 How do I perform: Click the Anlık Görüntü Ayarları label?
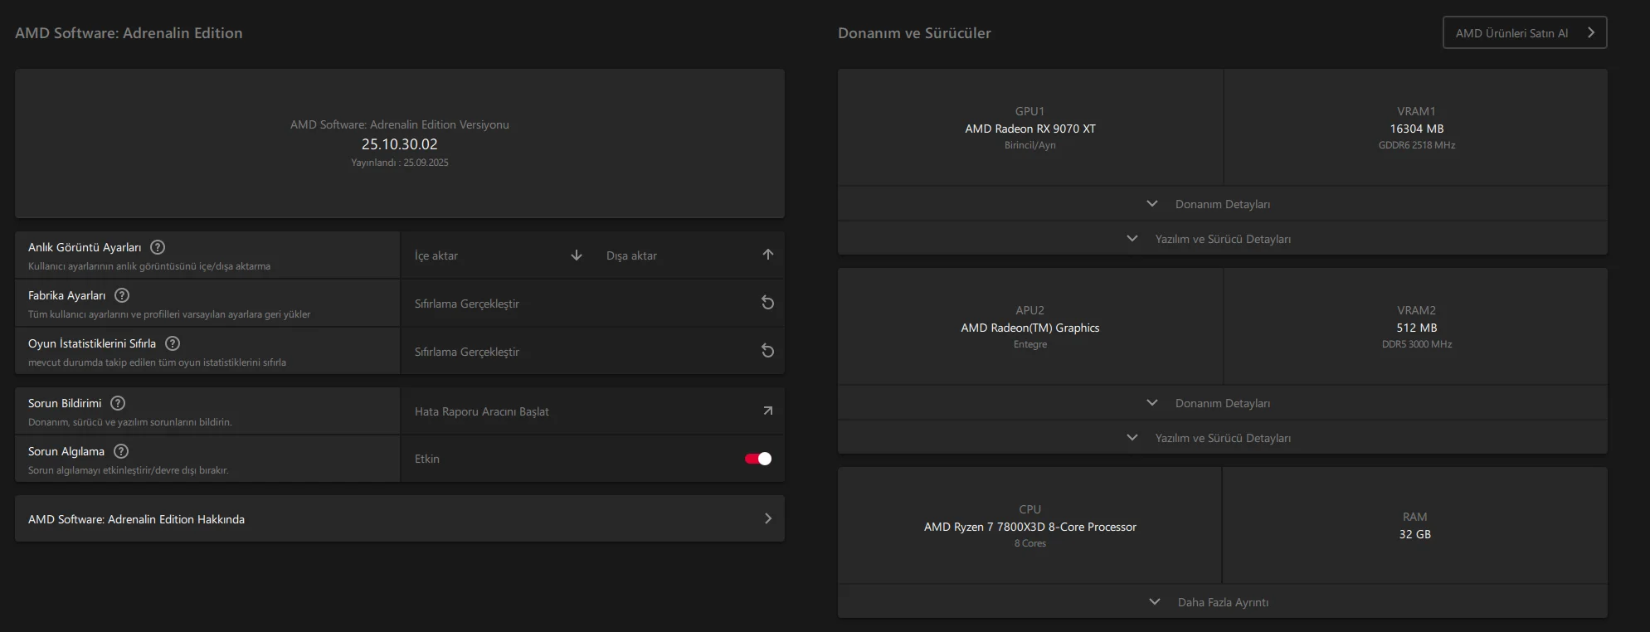(x=85, y=247)
